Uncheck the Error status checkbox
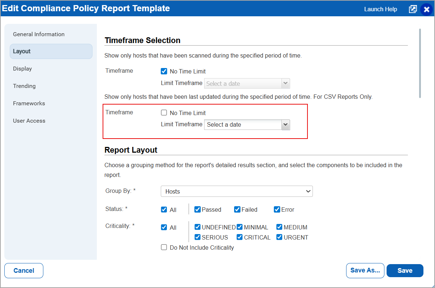Screen dimensions: 435x288 pos(277,209)
